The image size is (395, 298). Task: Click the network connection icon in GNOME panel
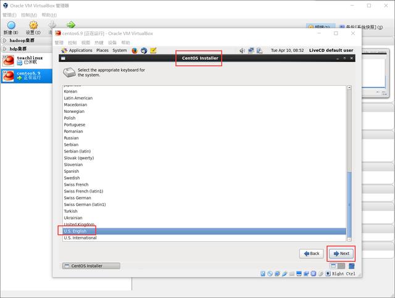251,51
